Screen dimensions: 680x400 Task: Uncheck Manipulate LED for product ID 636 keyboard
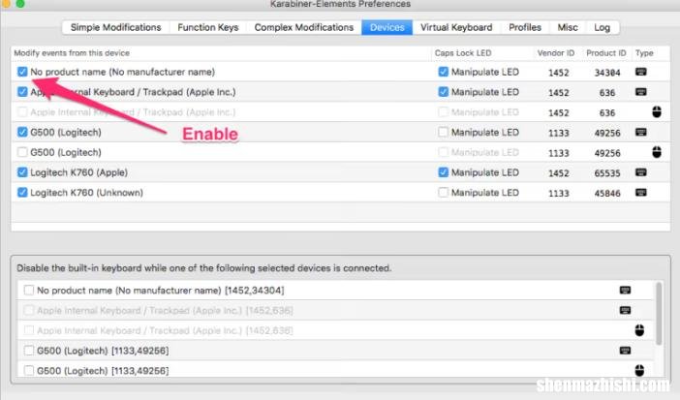click(443, 92)
